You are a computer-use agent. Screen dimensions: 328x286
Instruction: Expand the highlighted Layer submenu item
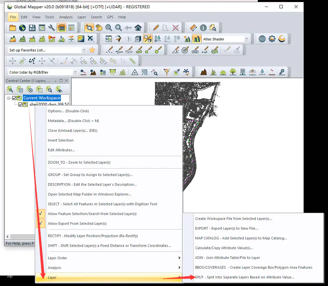coord(109,277)
